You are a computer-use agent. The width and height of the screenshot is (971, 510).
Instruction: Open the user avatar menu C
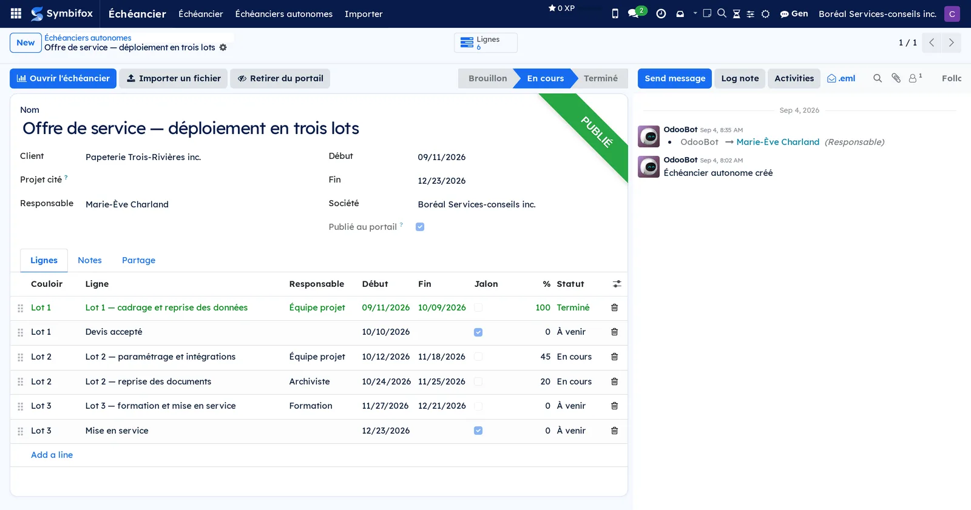(x=952, y=13)
